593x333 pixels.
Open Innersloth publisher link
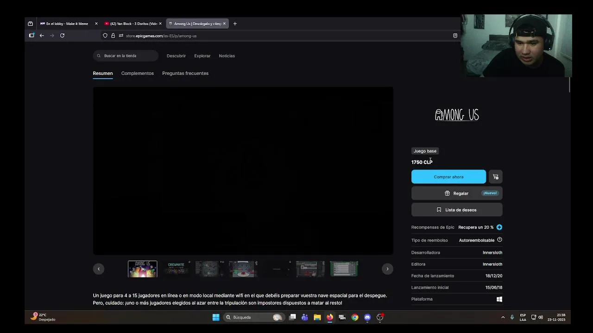(x=492, y=264)
